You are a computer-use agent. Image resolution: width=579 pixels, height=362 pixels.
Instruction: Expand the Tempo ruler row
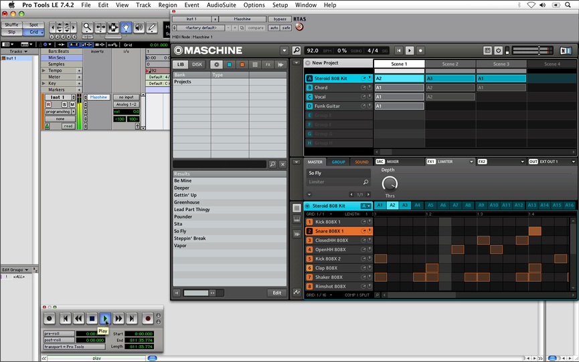pyautogui.click(x=79, y=70)
